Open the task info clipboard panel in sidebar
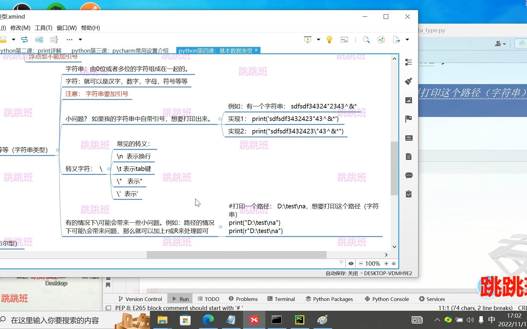Image resolution: width=527 pixels, height=329 pixels. pyautogui.click(x=409, y=194)
